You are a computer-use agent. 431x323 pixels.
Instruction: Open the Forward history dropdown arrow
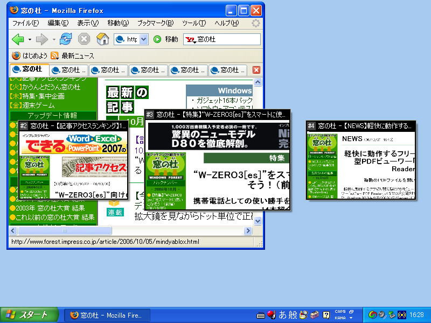(x=54, y=39)
